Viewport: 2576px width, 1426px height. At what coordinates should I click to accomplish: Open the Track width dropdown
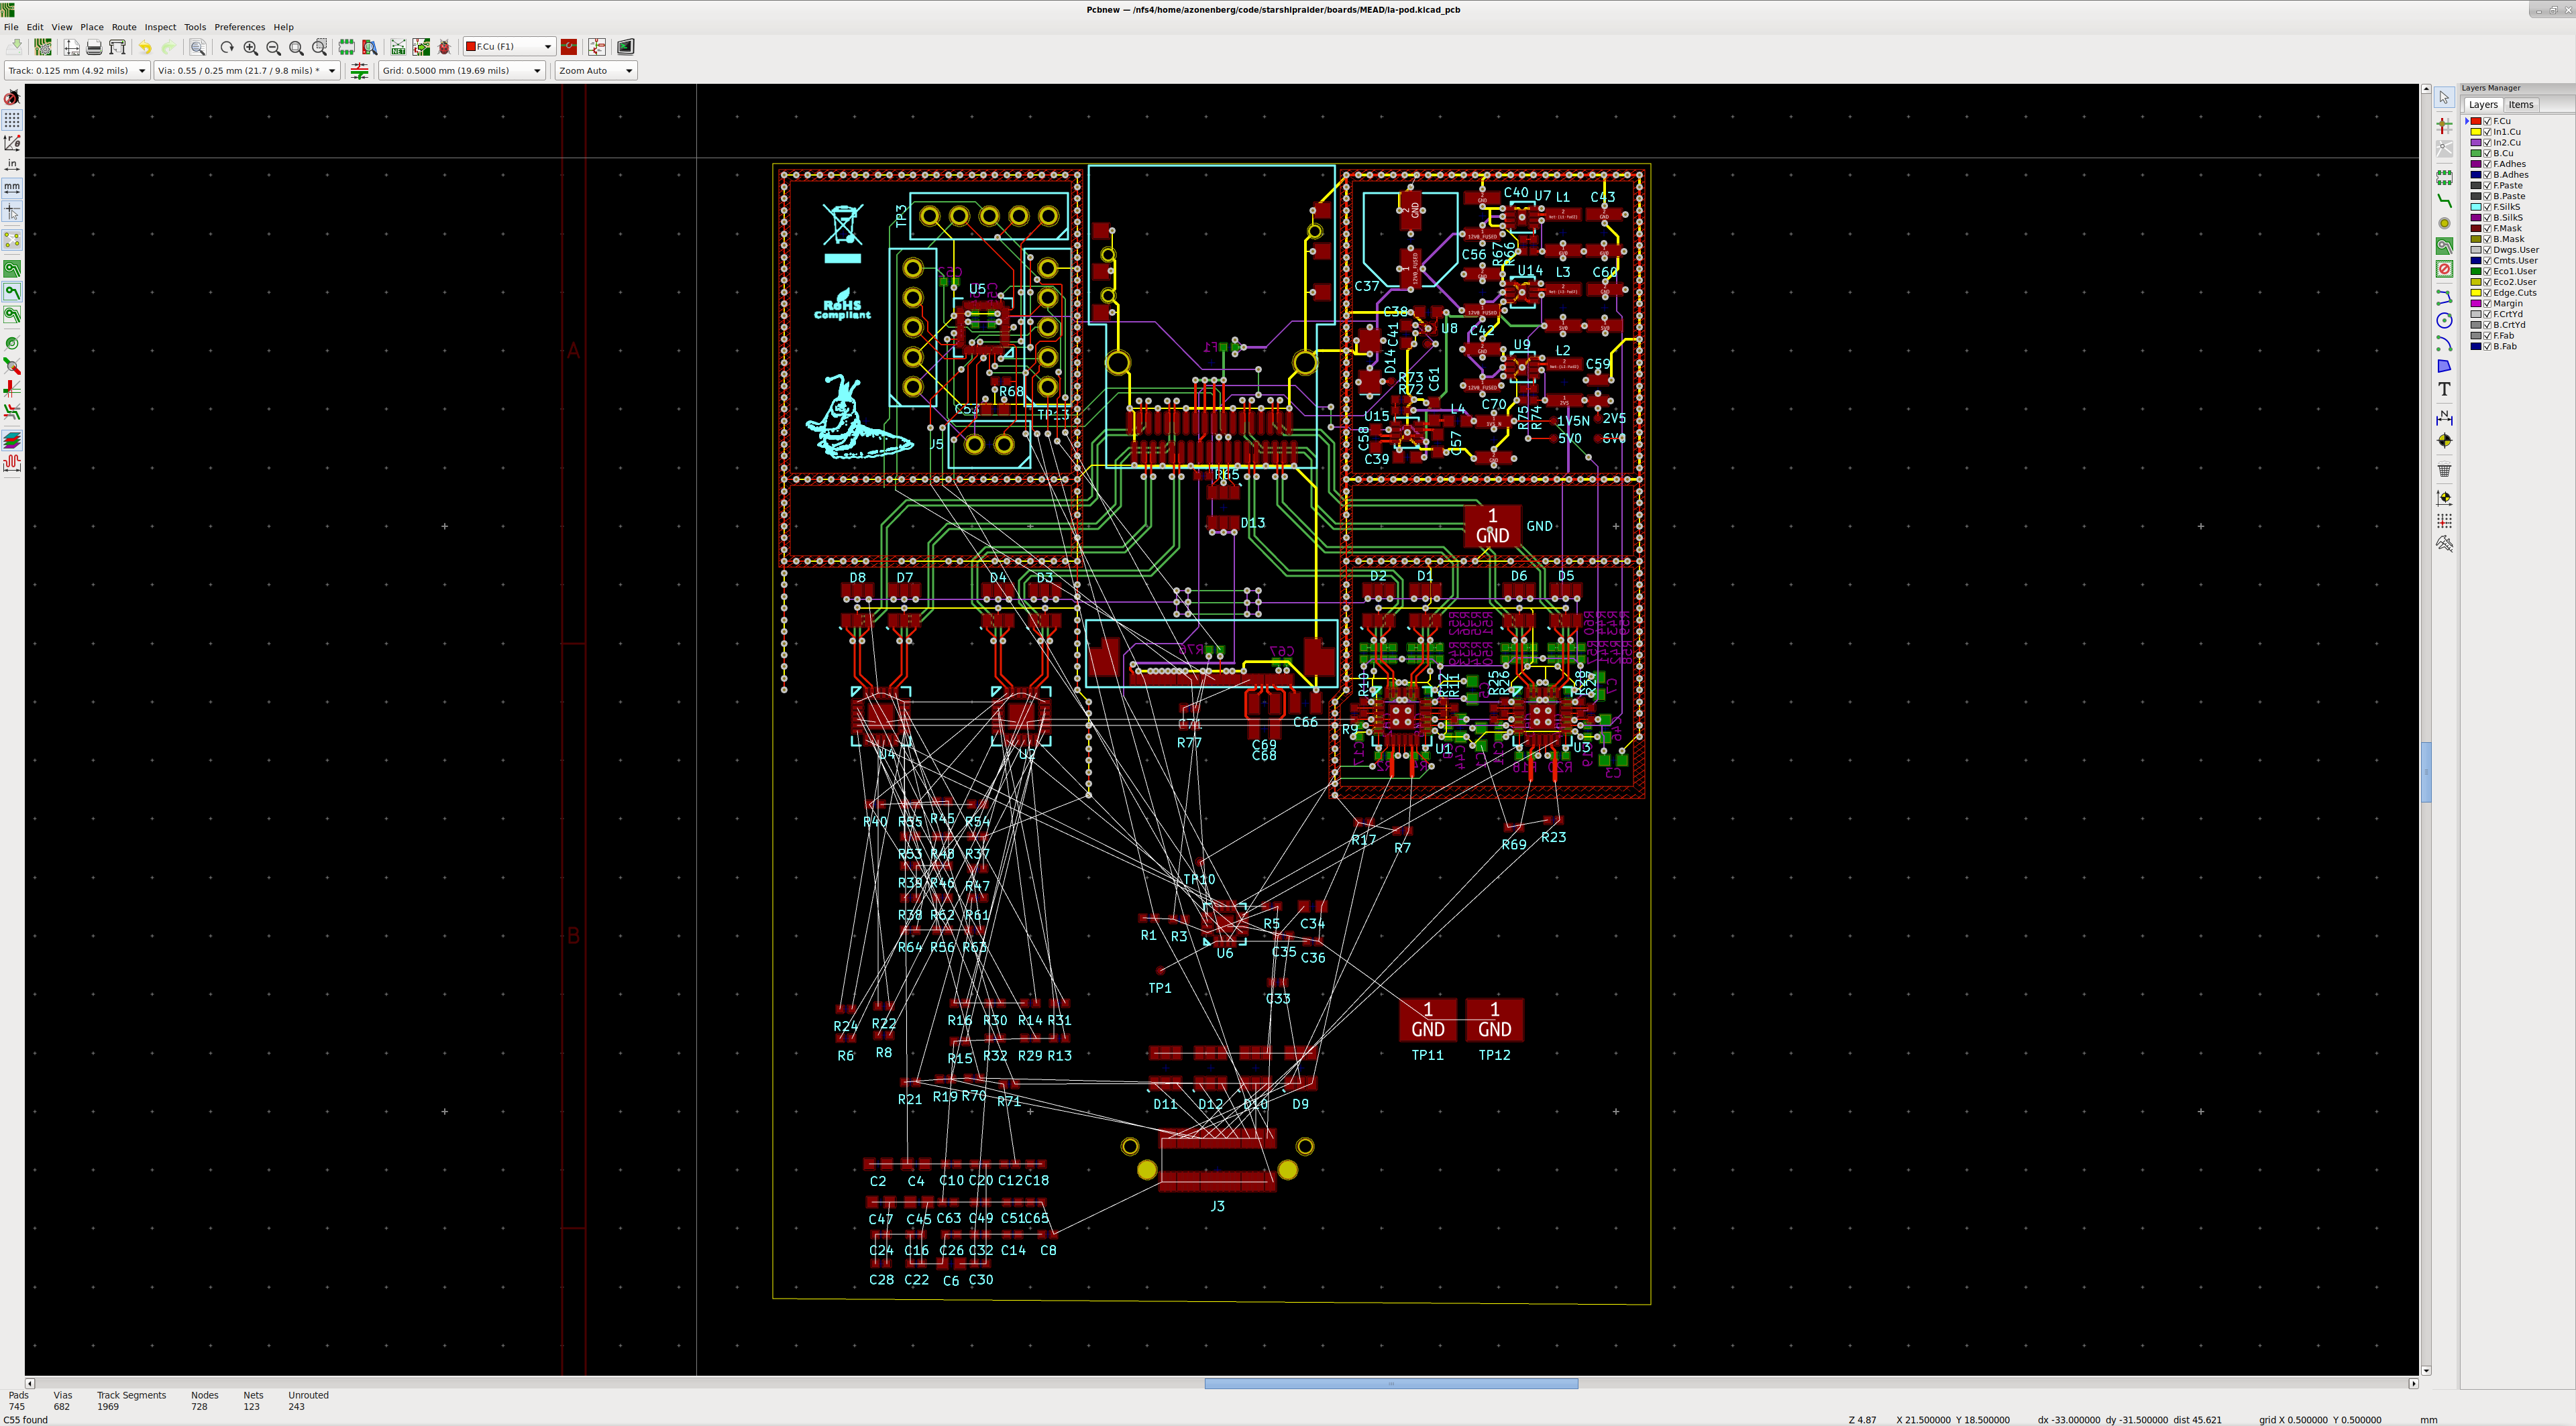click(77, 71)
